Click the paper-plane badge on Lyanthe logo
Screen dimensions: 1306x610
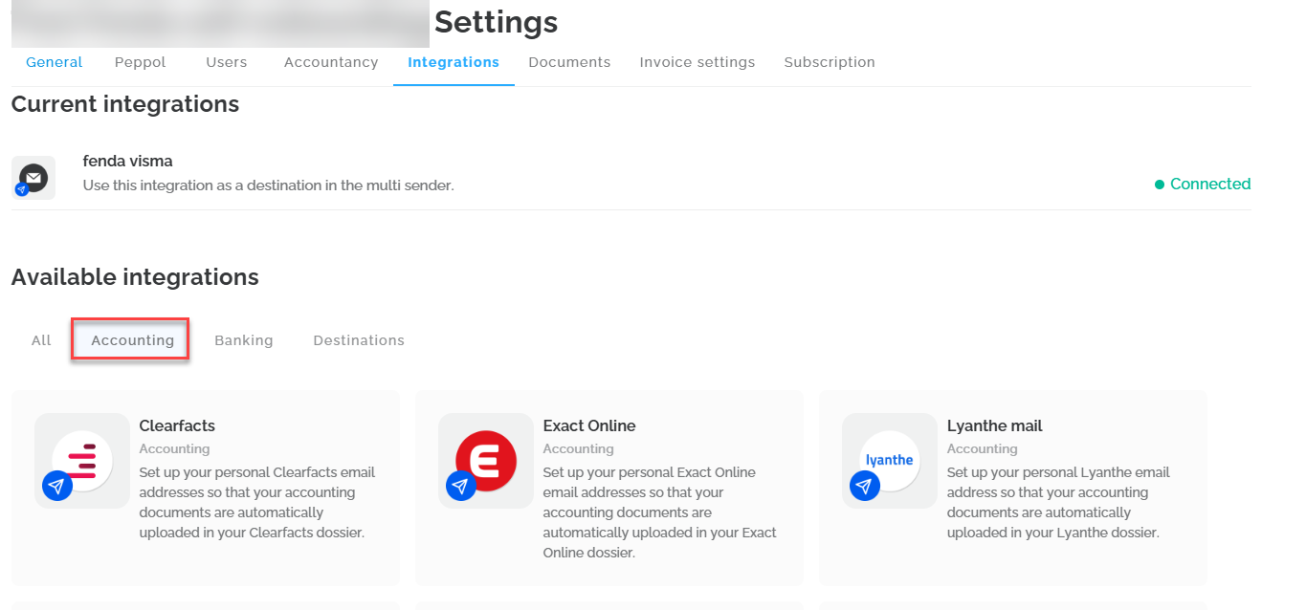[x=865, y=486]
